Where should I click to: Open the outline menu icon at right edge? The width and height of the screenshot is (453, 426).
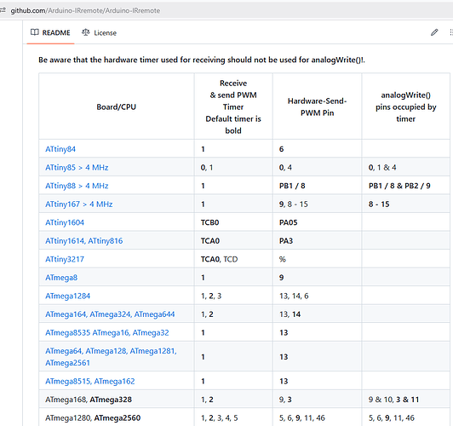point(451,32)
